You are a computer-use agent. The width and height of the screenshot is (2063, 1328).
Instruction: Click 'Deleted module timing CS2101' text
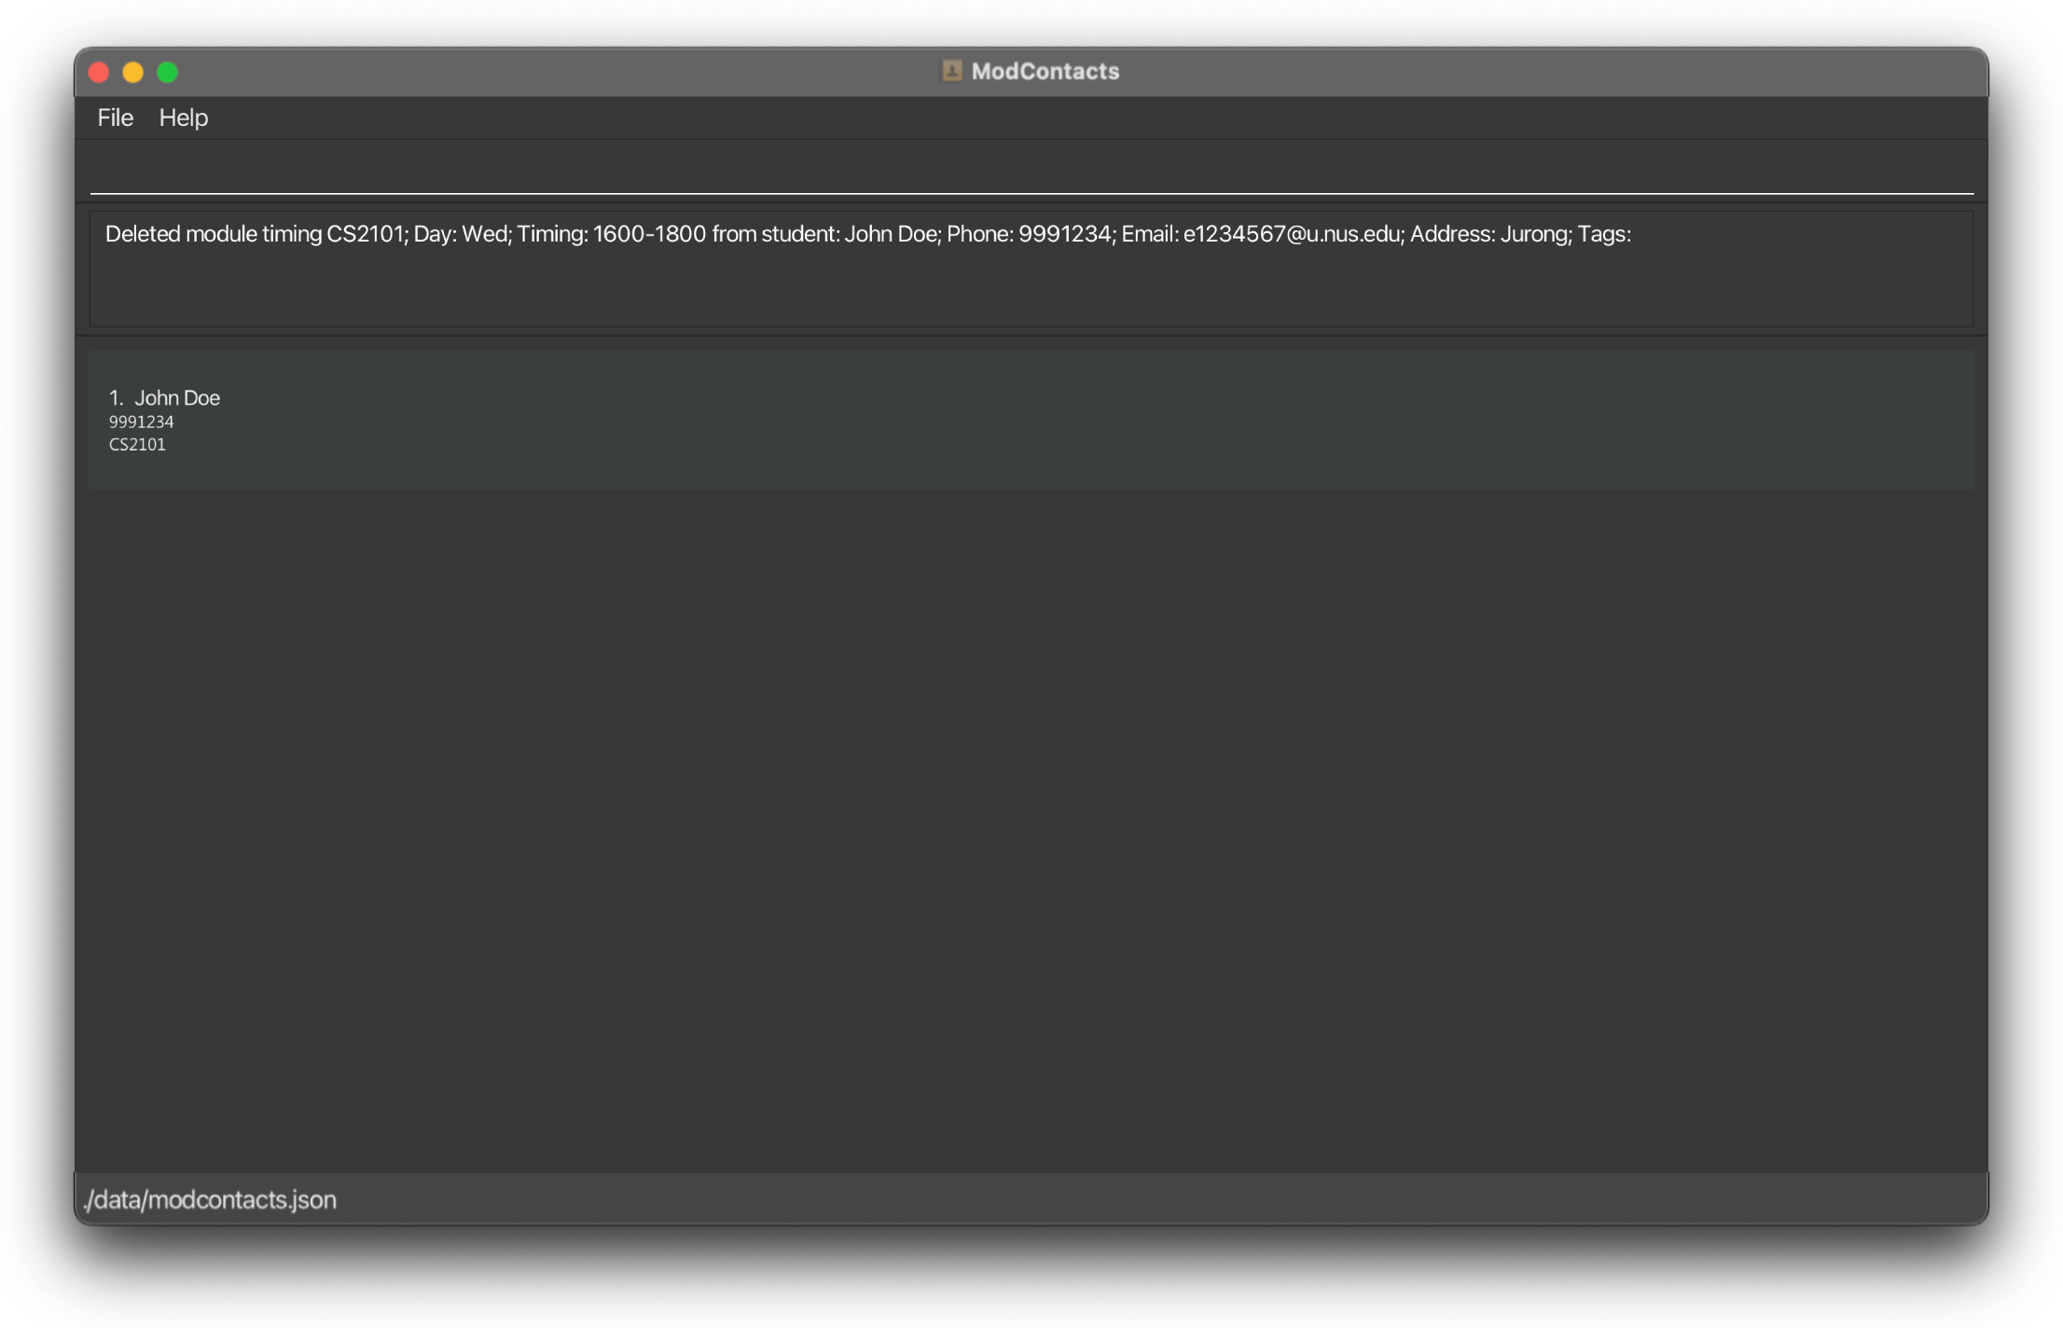(x=255, y=234)
